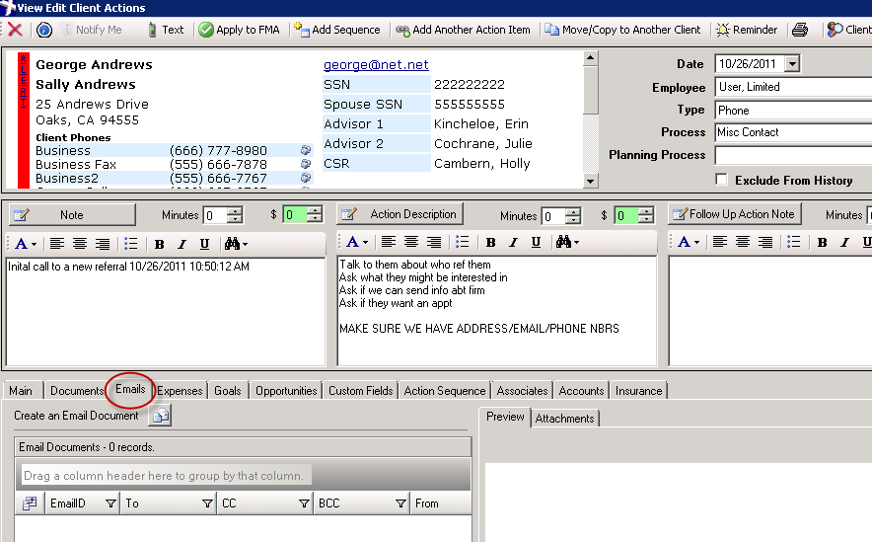This screenshot has height=542, width=872.
Task: Click dial icon beside Business phone
Action: pyautogui.click(x=306, y=150)
